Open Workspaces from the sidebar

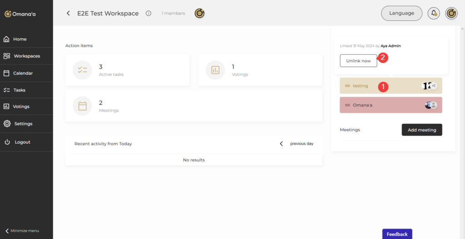[x=26, y=56]
